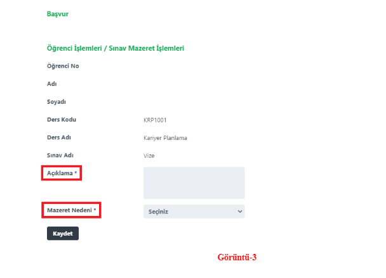Click the Açıklama label text

tap(60, 173)
